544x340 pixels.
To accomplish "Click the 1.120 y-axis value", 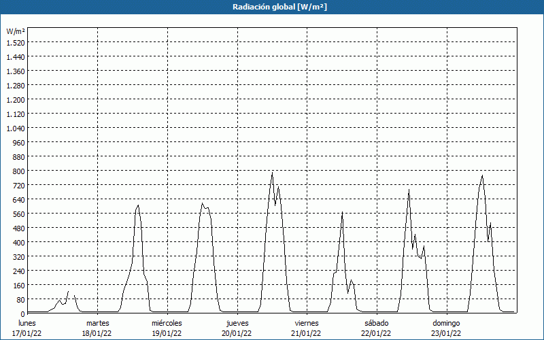I will coord(16,114).
